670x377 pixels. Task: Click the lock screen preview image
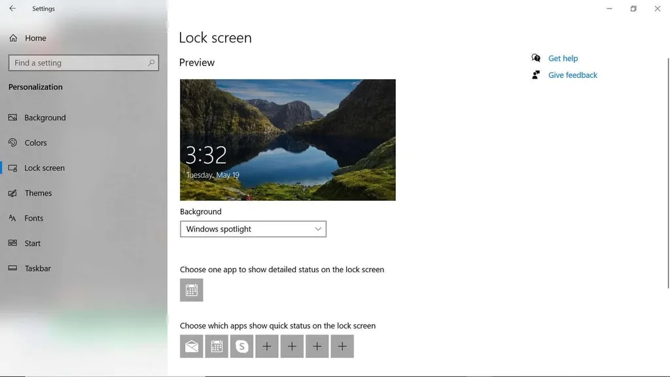click(x=287, y=139)
